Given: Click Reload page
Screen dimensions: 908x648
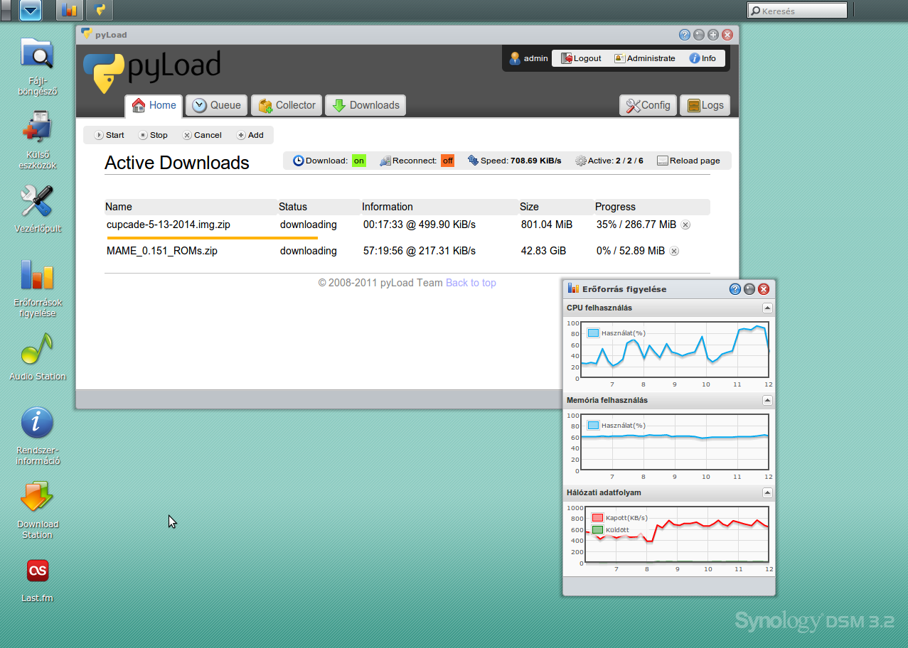Looking at the screenshot, I should tap(688, 161).
